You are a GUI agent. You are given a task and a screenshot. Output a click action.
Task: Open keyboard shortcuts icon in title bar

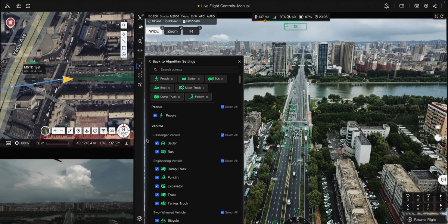417,6
